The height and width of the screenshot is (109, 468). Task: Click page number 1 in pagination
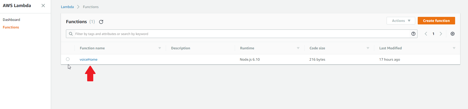(x=433, y=34)
